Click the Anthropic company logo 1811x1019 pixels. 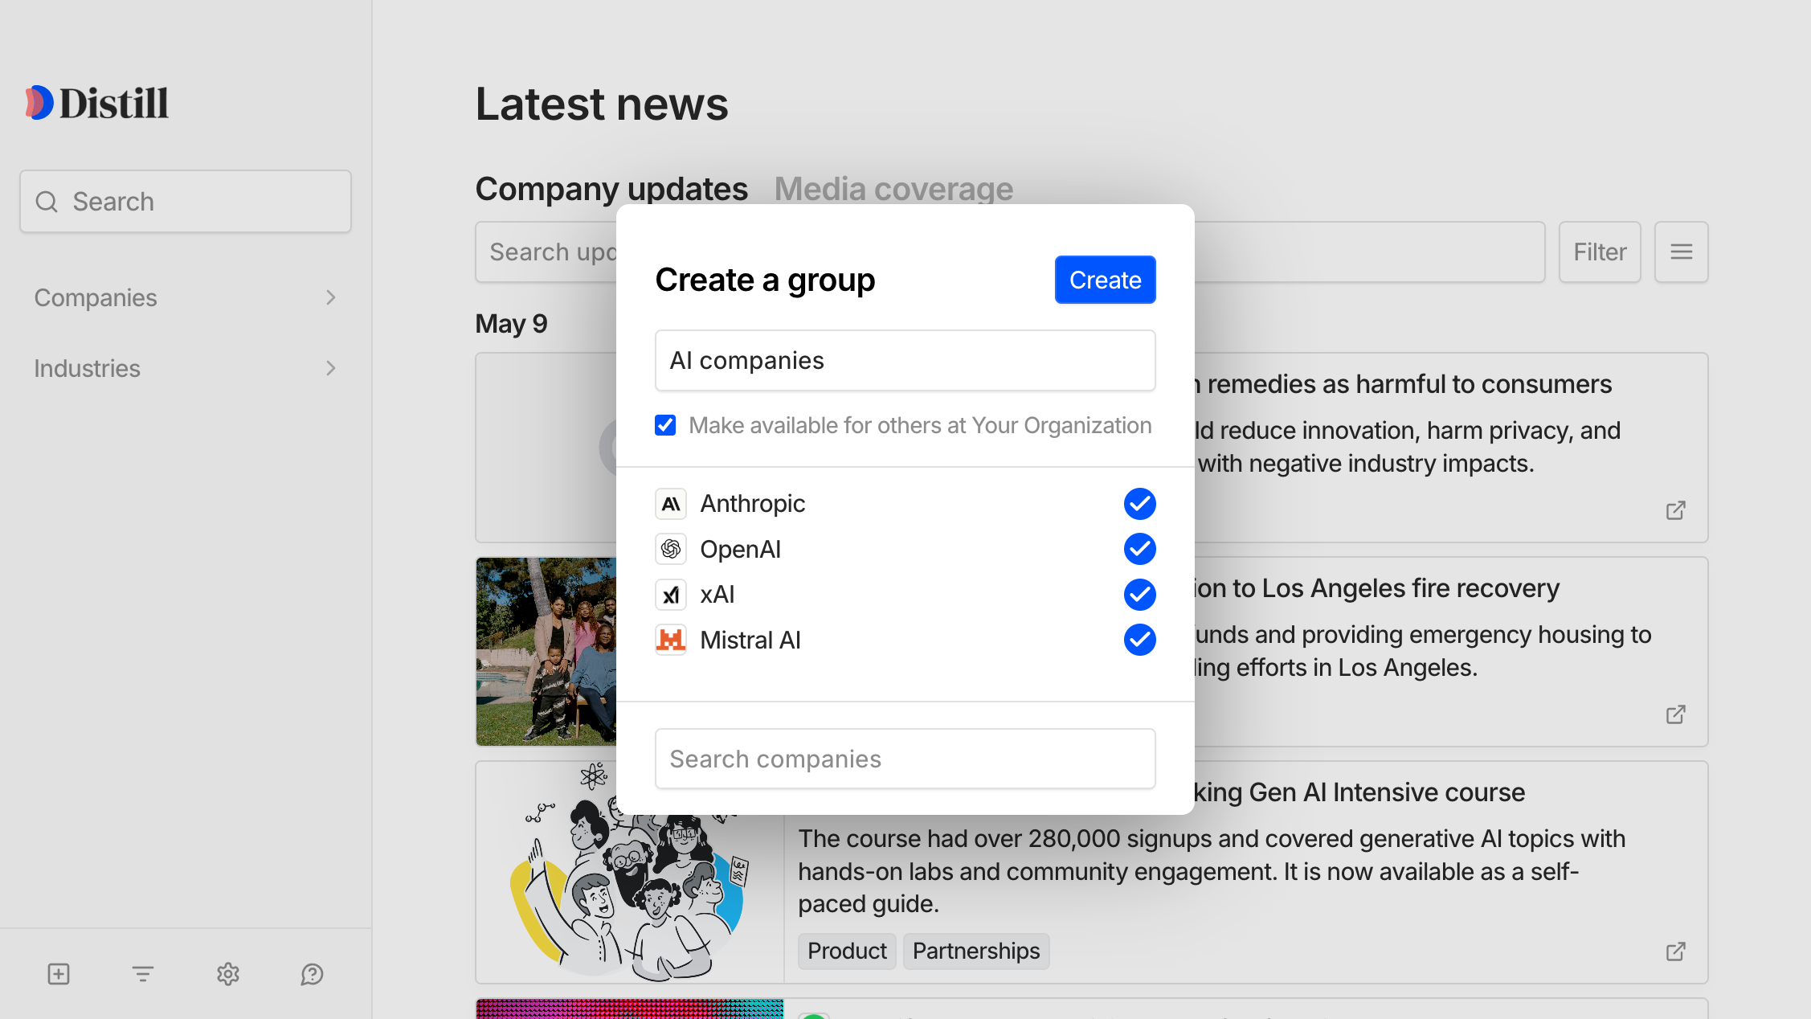tap(671, 503)
